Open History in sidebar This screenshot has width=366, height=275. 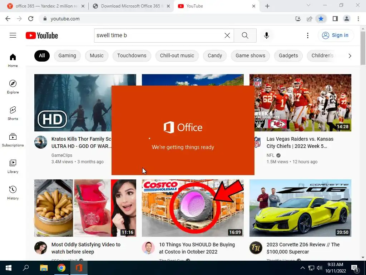13,193
